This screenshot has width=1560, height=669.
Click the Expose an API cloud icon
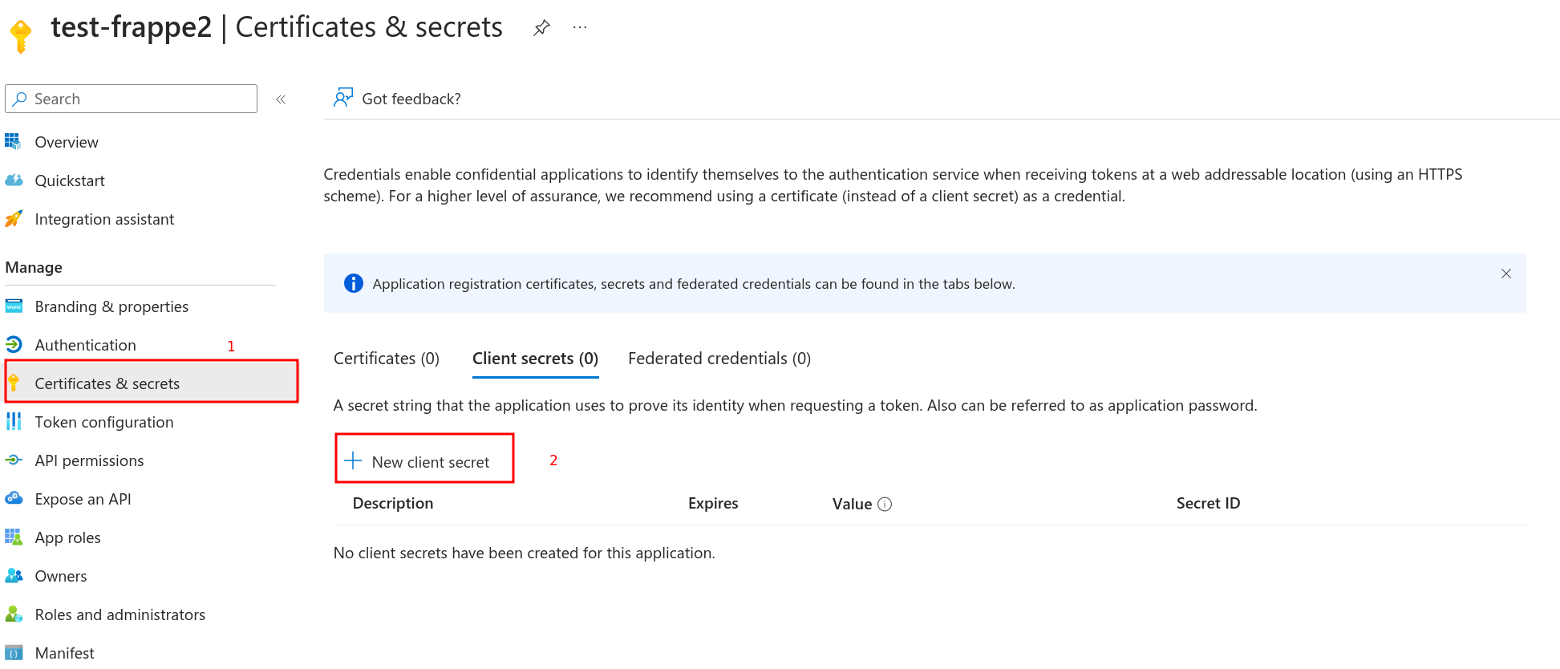tap(14, 499)
